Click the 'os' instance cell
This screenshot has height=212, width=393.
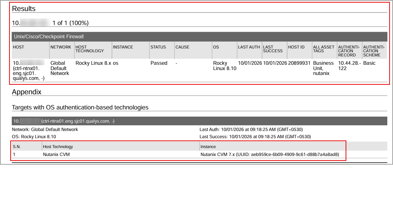coord(116,63)
